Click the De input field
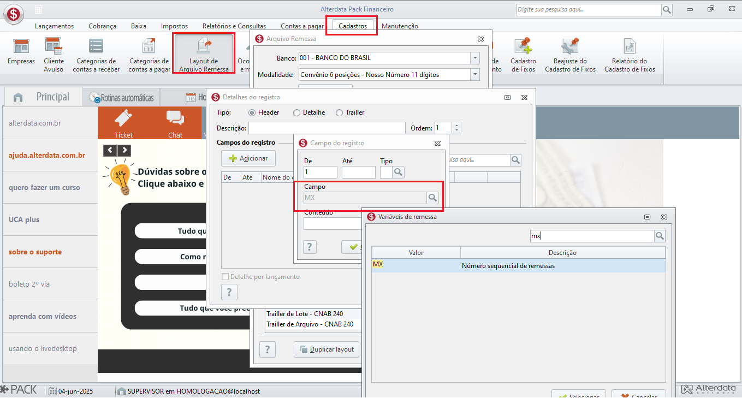The image size is (742, 410). (320, 172)
